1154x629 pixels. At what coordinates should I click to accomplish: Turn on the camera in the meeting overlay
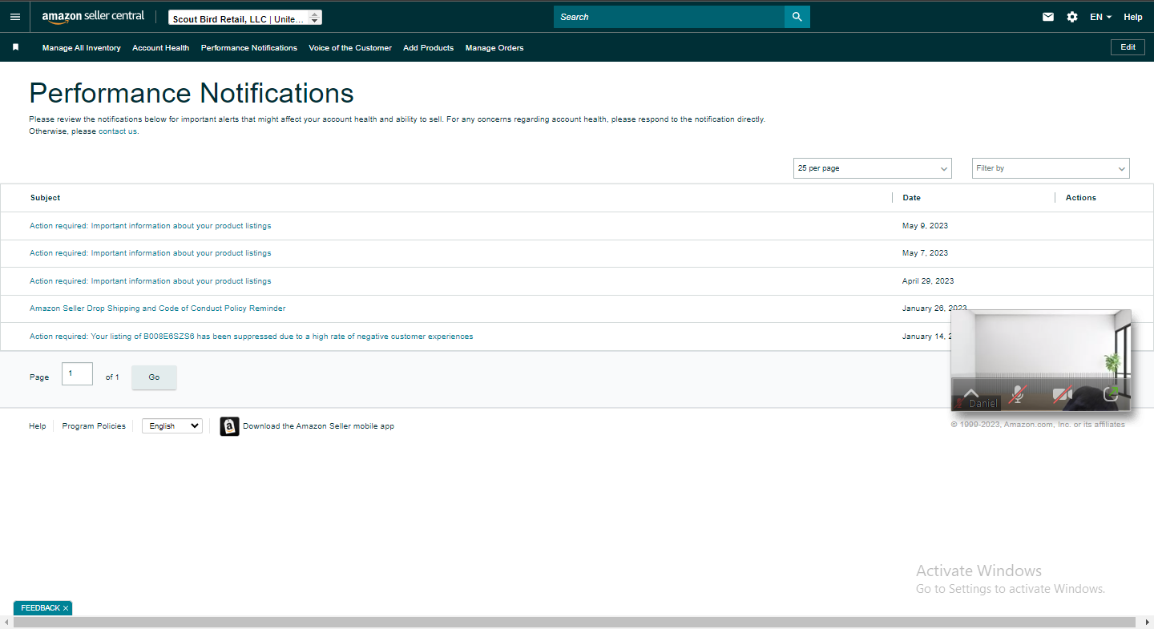(1063, 394)
